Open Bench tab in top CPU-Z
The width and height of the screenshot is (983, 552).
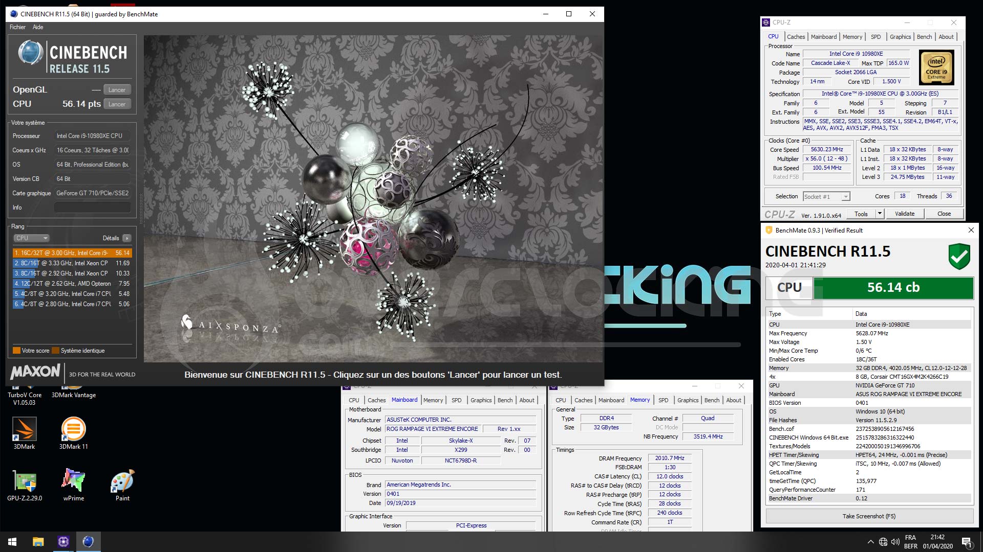click(924, 37)
